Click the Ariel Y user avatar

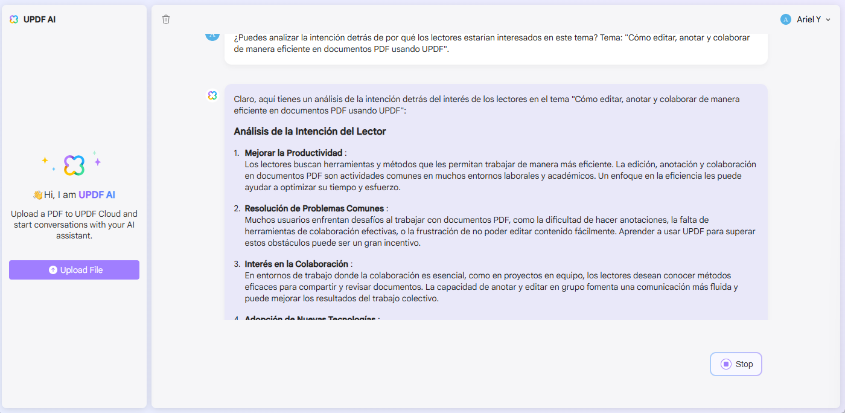[x=785, y=19]
